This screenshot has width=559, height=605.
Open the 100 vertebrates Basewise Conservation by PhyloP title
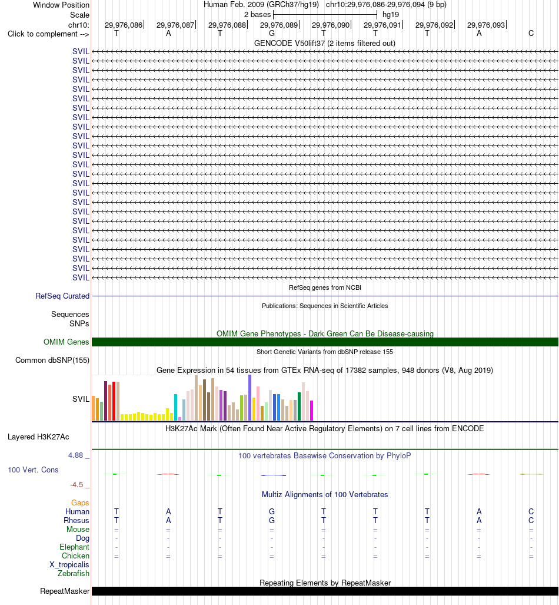click(x=325, y=455)
